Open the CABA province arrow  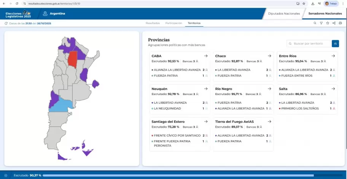(x=205, y=56)
